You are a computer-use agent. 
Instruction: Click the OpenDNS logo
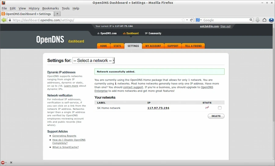50,40
